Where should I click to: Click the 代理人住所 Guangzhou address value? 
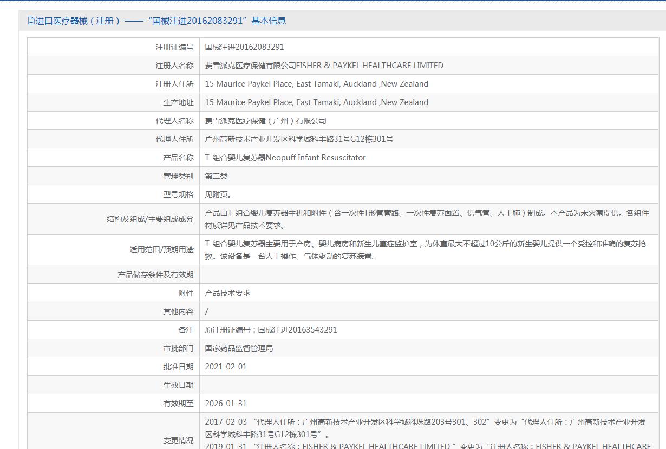(x=299, y=139)
